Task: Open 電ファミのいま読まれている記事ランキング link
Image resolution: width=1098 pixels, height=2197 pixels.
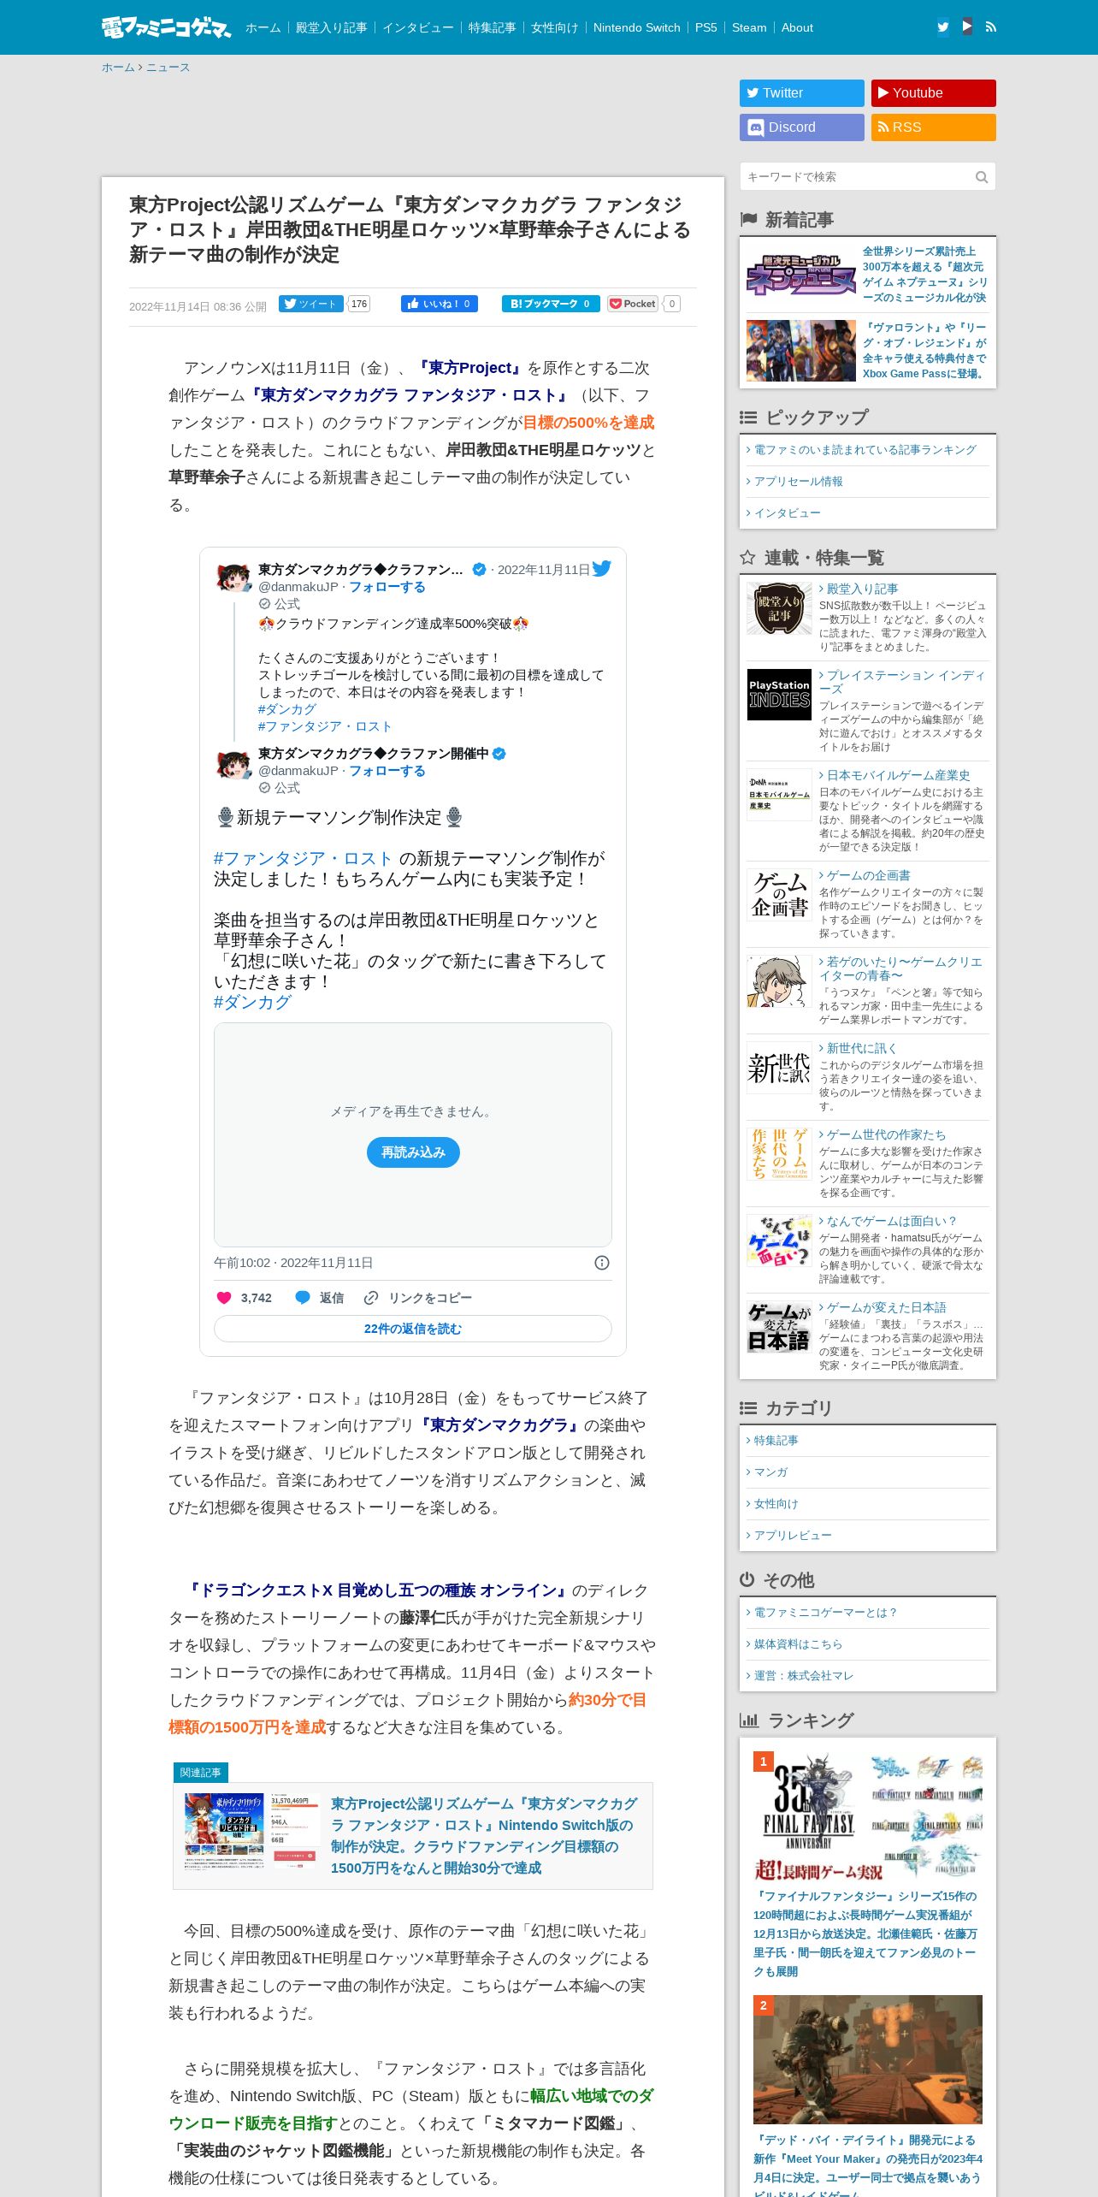Action: point(865,450)
